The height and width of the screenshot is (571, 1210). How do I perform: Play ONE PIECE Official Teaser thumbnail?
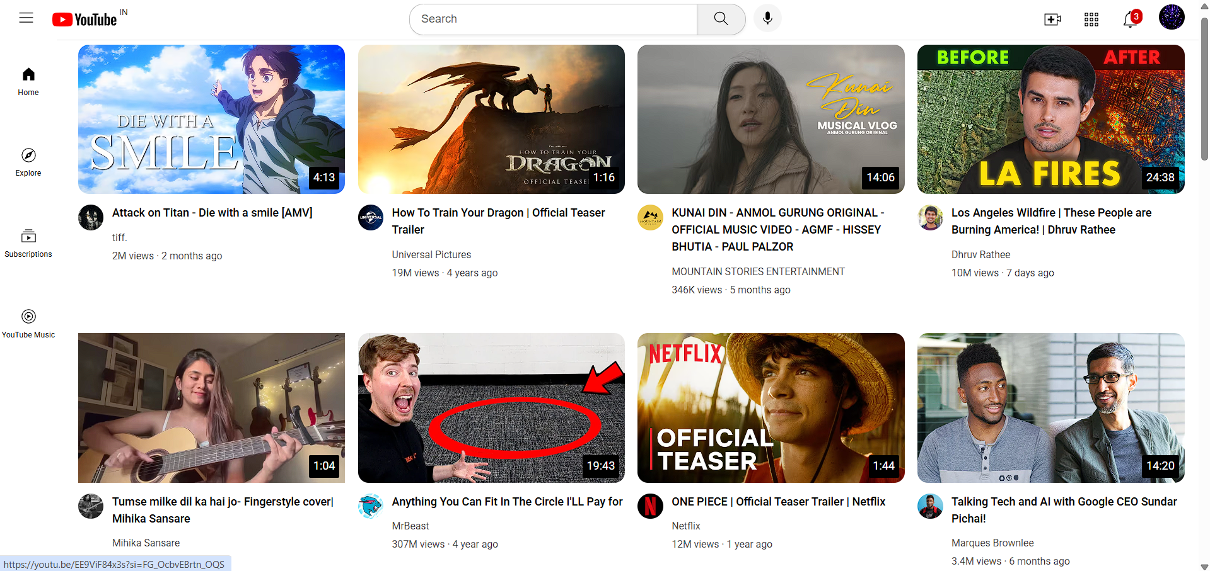coord(771,408)
